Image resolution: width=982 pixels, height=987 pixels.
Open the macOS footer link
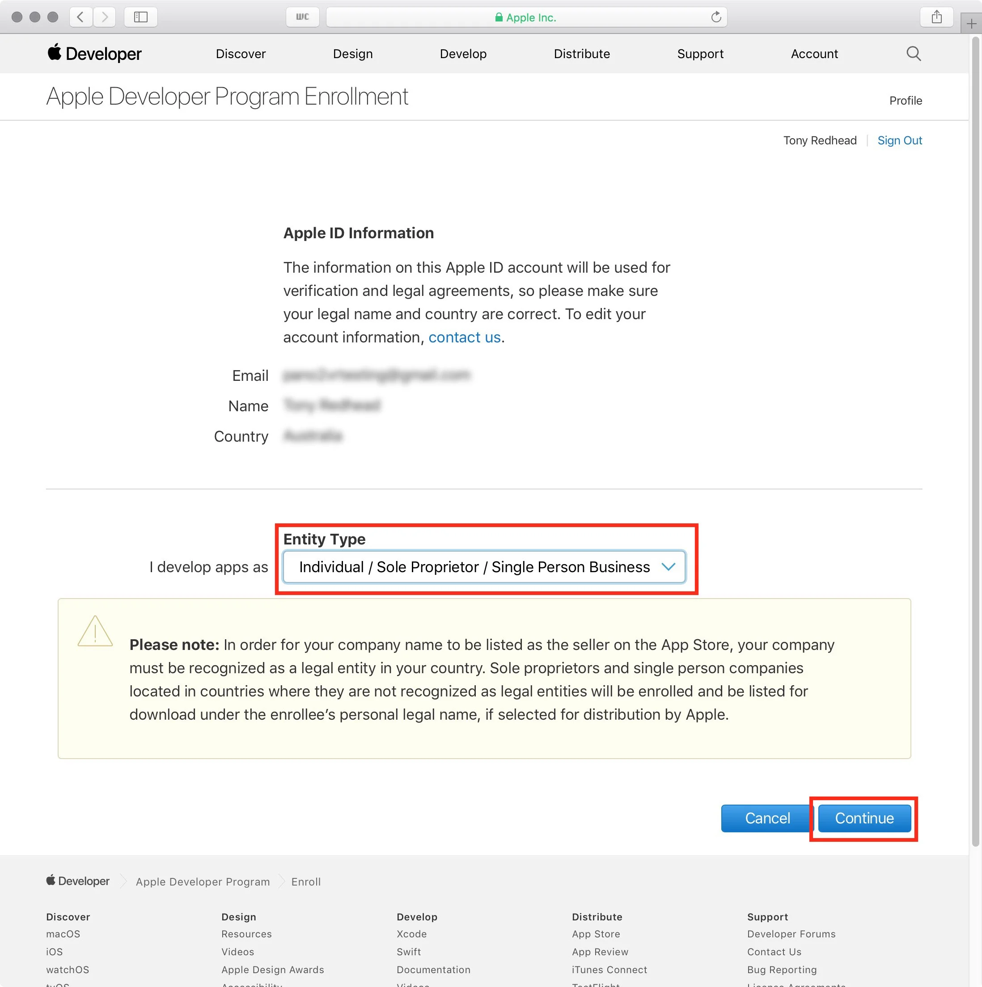point(63,933)
